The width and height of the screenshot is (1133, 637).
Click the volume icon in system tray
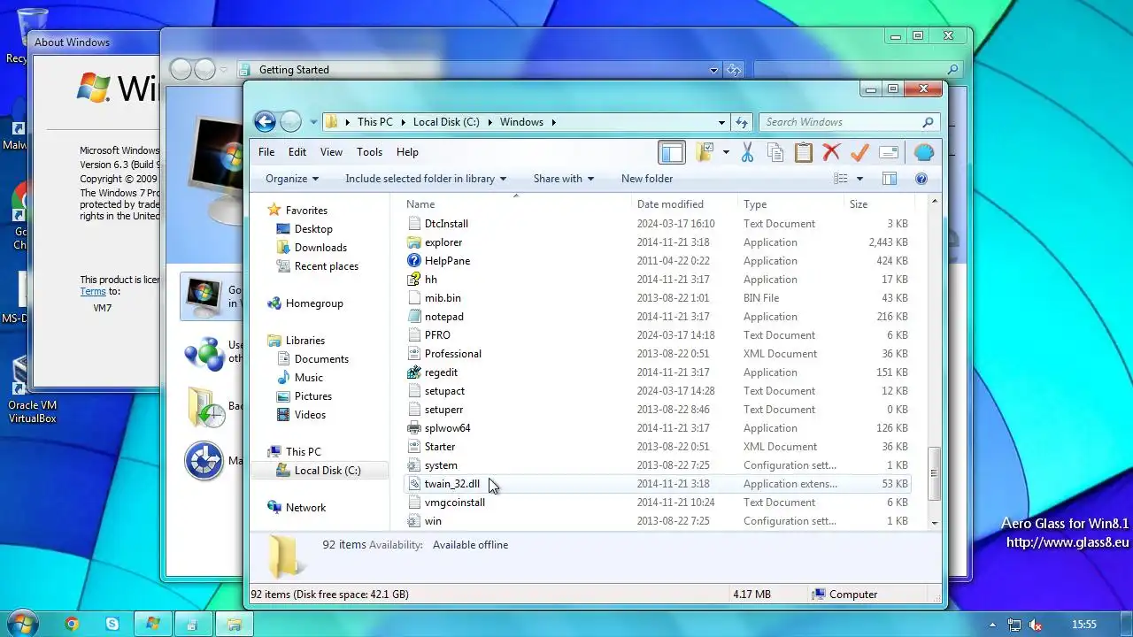pos(1035,625)
